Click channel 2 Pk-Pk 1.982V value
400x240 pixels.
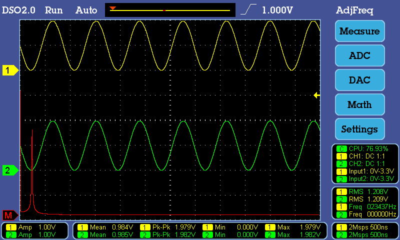click(174, 234)
